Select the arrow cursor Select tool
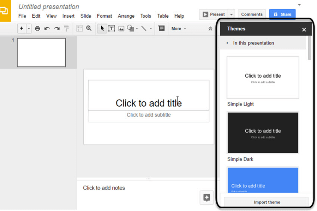This screenshot has width=317, height=211. coord(102,29)
